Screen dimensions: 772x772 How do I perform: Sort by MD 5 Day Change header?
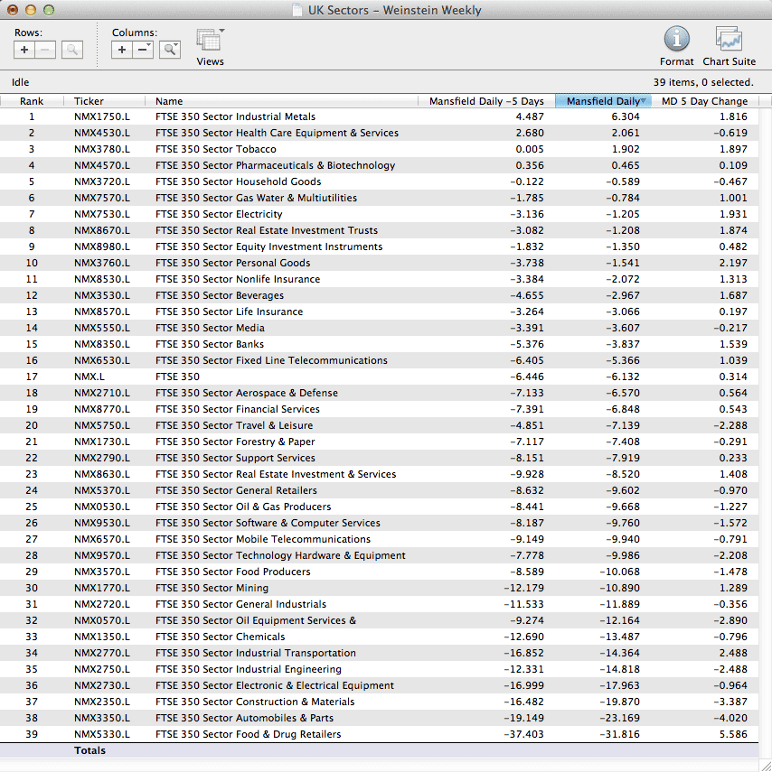[704, 101]
